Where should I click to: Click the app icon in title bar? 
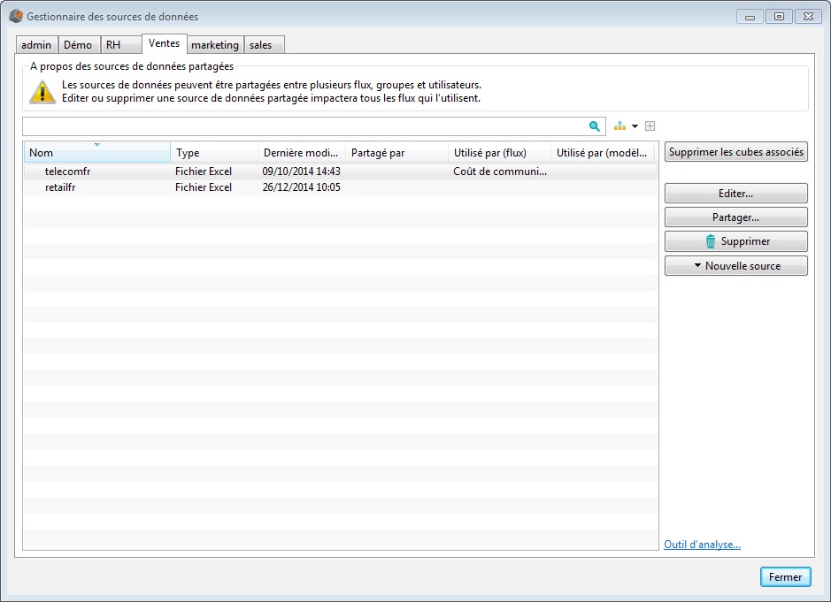(15, 16)
